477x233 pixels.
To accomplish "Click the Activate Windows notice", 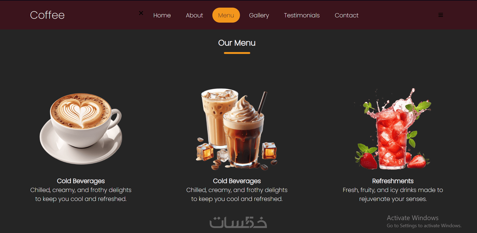I will point(424,221).
